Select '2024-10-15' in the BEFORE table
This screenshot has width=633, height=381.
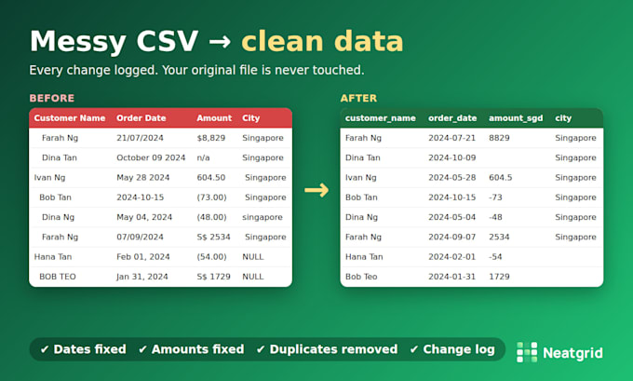[x=140, y=197]
